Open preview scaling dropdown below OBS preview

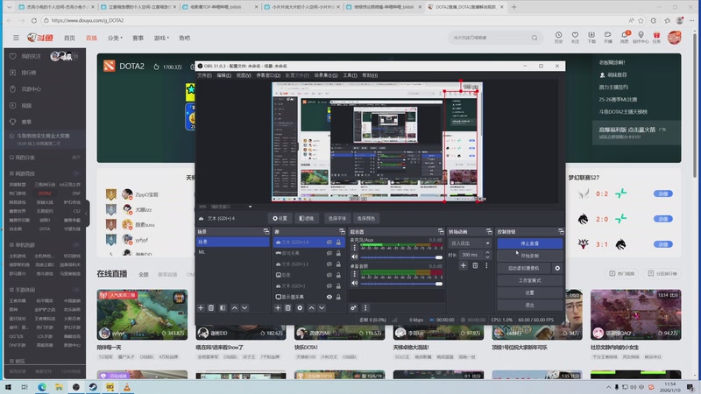[231, 207]
